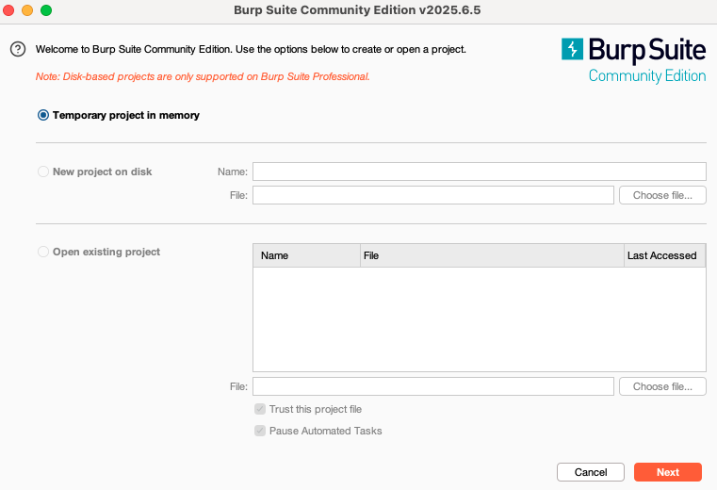Viewport: 717px width, 490px height.
Task: Click the existing project File field
Action: coord(433,386)
